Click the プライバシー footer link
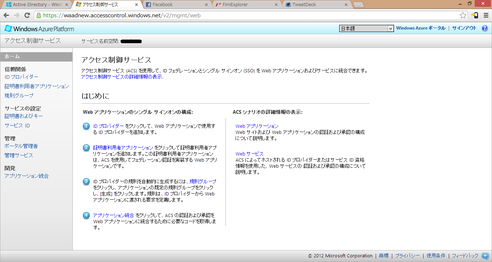 coord(407,256)
